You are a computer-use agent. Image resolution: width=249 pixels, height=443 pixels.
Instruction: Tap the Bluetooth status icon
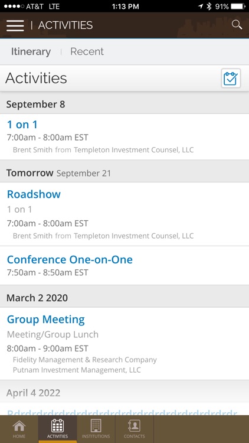pyautogui.click(x=209, y=6)
